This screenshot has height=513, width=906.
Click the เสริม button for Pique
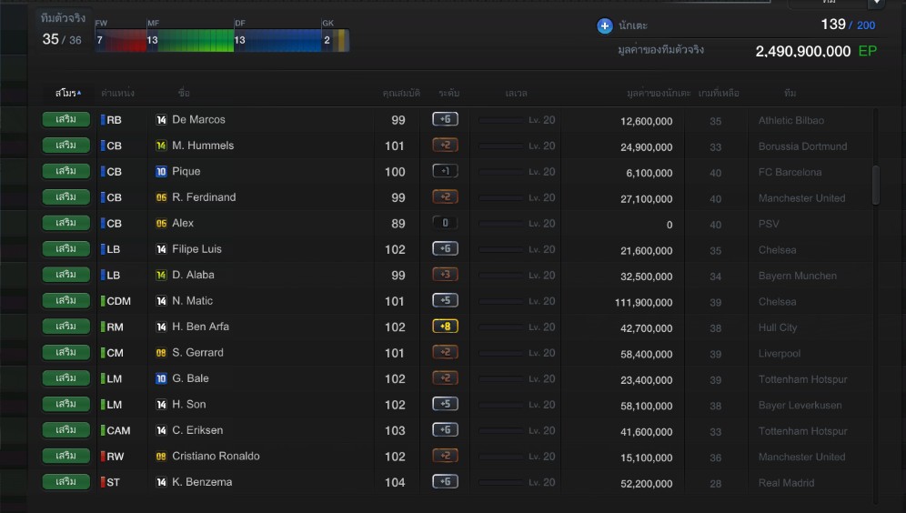(x=65, y=171)
